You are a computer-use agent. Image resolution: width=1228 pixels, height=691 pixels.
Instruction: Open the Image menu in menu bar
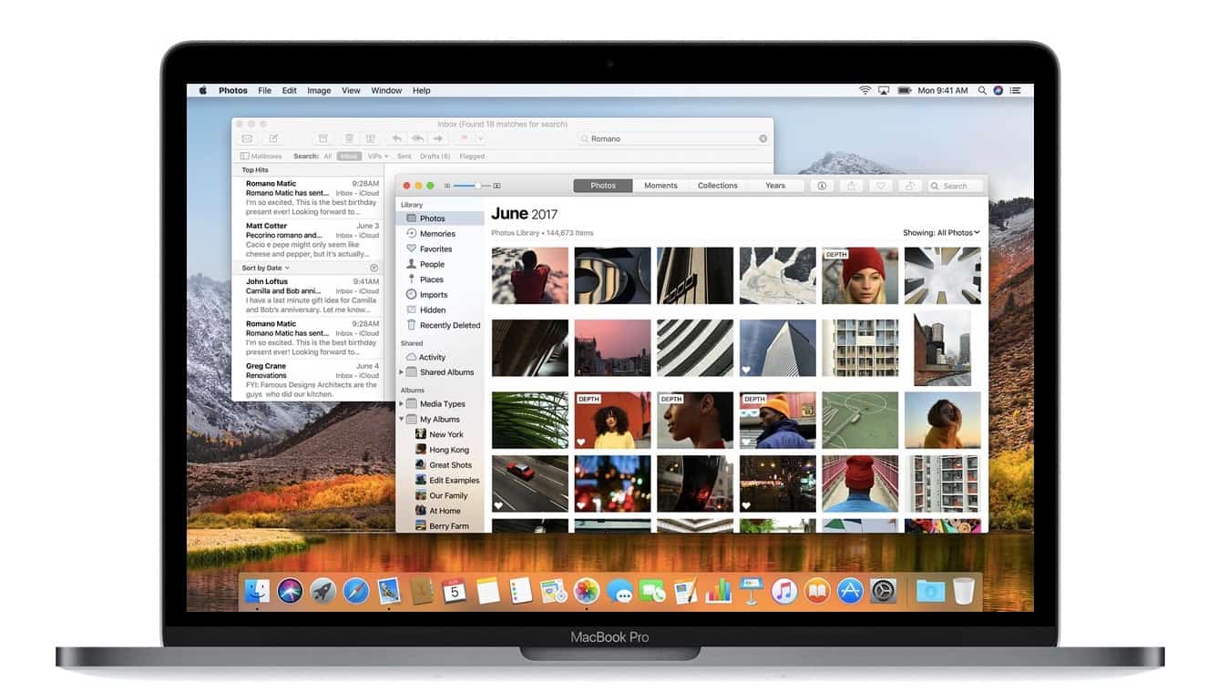point(319,91)
